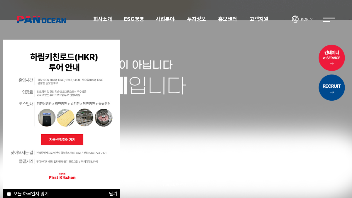Check the 오늘 하루열지 않기 checkbox

click(x=9, y=194)
